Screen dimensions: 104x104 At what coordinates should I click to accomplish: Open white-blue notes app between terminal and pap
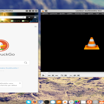(x=53, y=102)
